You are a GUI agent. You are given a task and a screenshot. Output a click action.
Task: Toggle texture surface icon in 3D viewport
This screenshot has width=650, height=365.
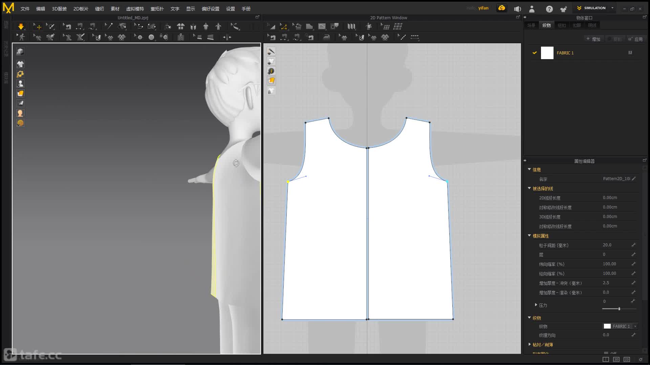[20, 94]
